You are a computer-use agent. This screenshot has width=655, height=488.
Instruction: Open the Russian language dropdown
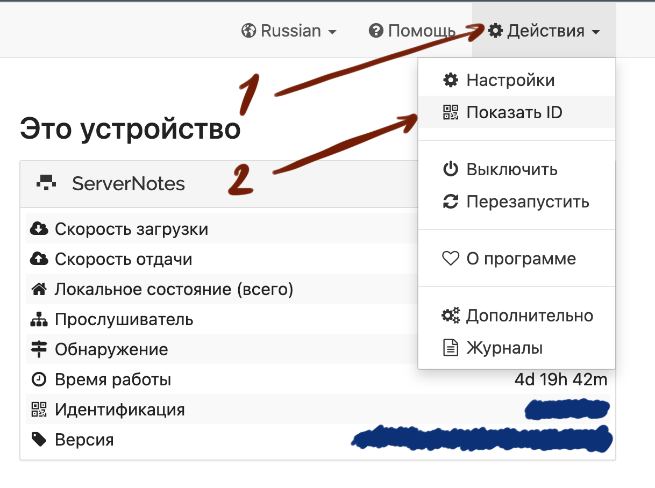click(290, 31)
